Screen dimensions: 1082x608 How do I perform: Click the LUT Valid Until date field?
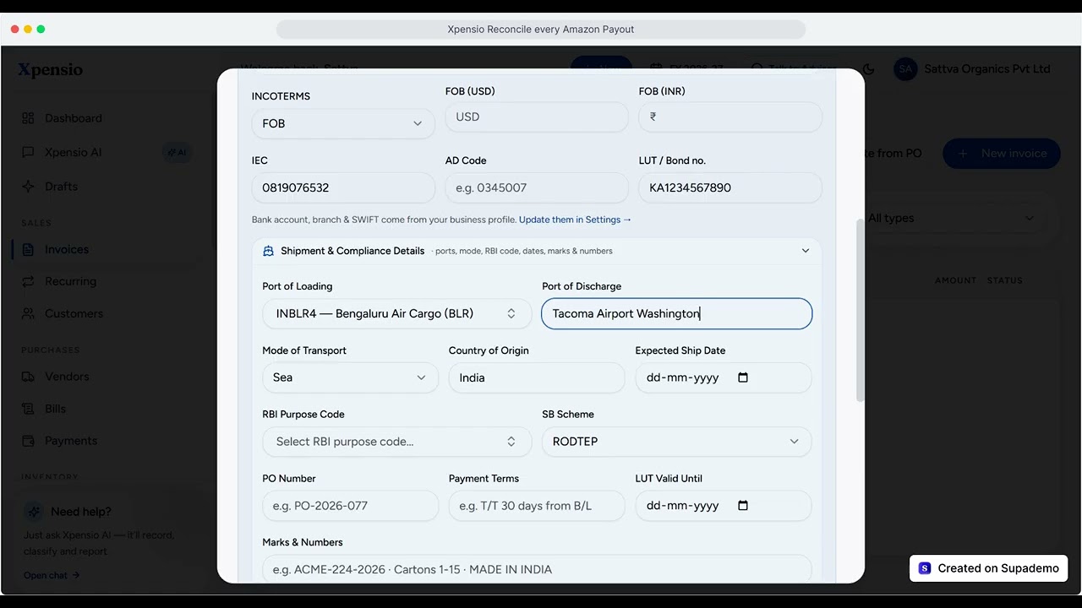(x=724, y=506)
